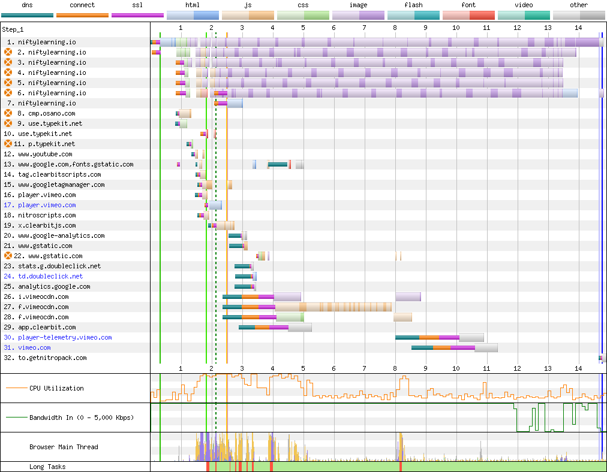This screenshot has height=472, width=607.
Task: Click the ssl legend color bar
Action: 137,15
